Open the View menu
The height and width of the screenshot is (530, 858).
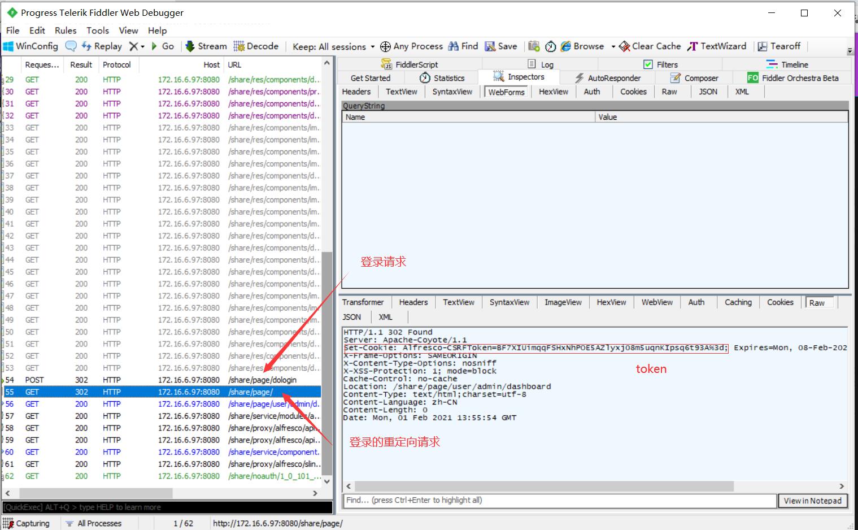(x=128, y=31)
